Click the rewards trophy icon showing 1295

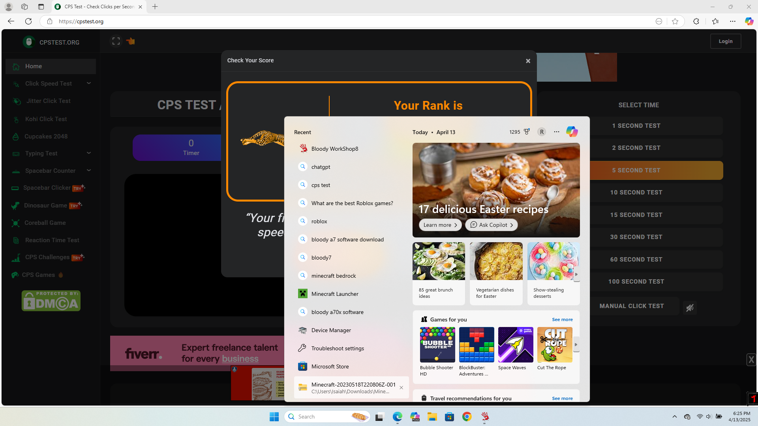(527, 132)
